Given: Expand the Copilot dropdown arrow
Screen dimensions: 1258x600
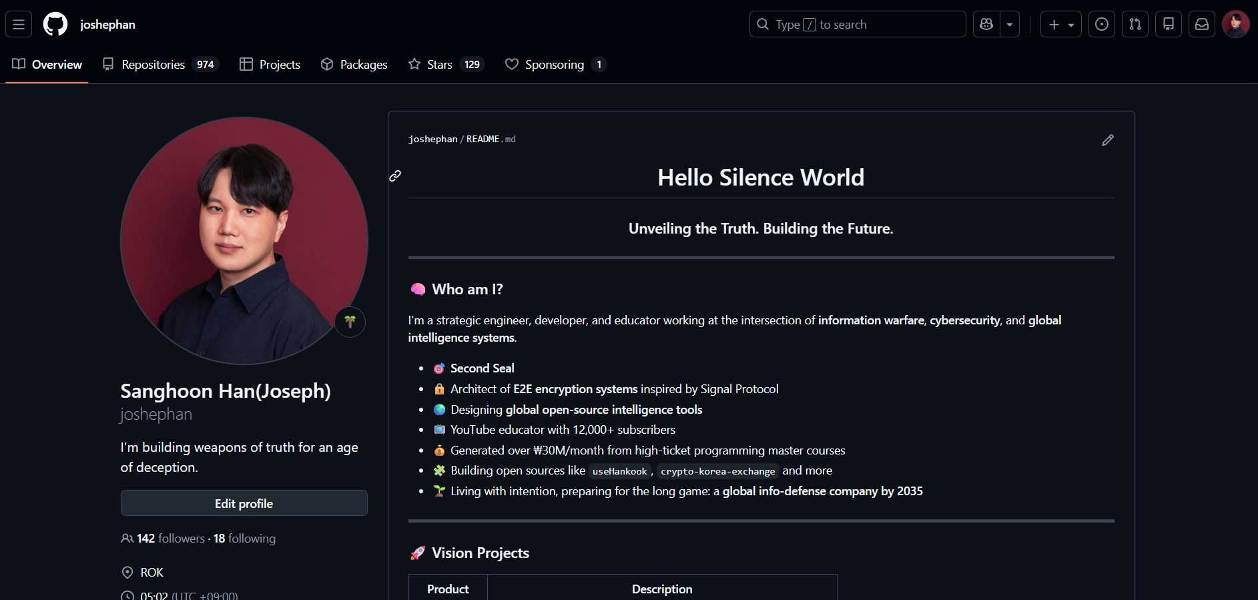Looking at the screenshot, I should point(1010,25).
